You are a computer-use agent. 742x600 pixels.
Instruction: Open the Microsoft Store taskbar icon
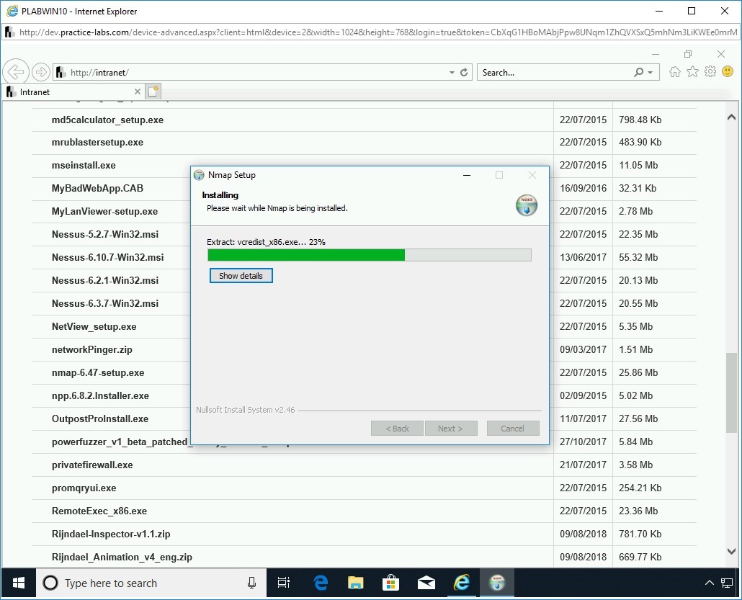(391, 583)
